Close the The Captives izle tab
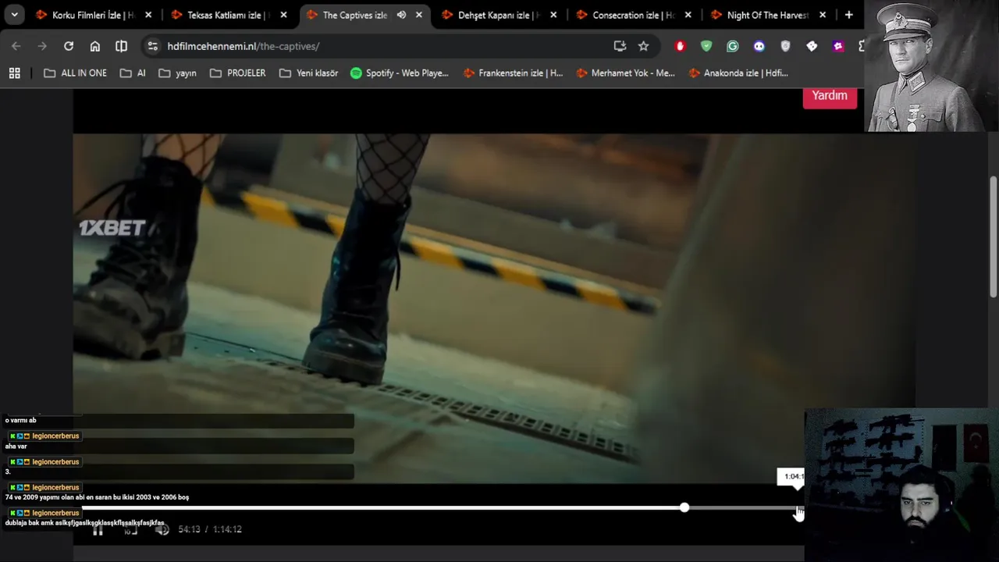Image resolution: width=999 pixels, height=562 pixels. tap(419, 15)
